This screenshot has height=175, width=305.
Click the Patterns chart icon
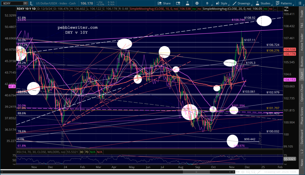(278, 3)
